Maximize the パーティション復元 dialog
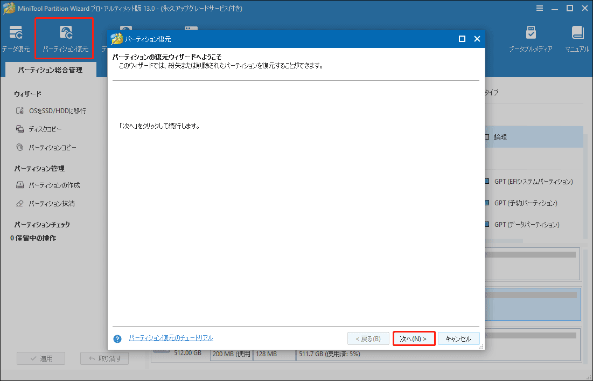 click(x=462, y=39)
